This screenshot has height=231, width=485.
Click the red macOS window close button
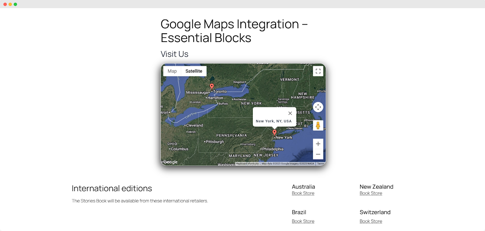click(5, 4)
